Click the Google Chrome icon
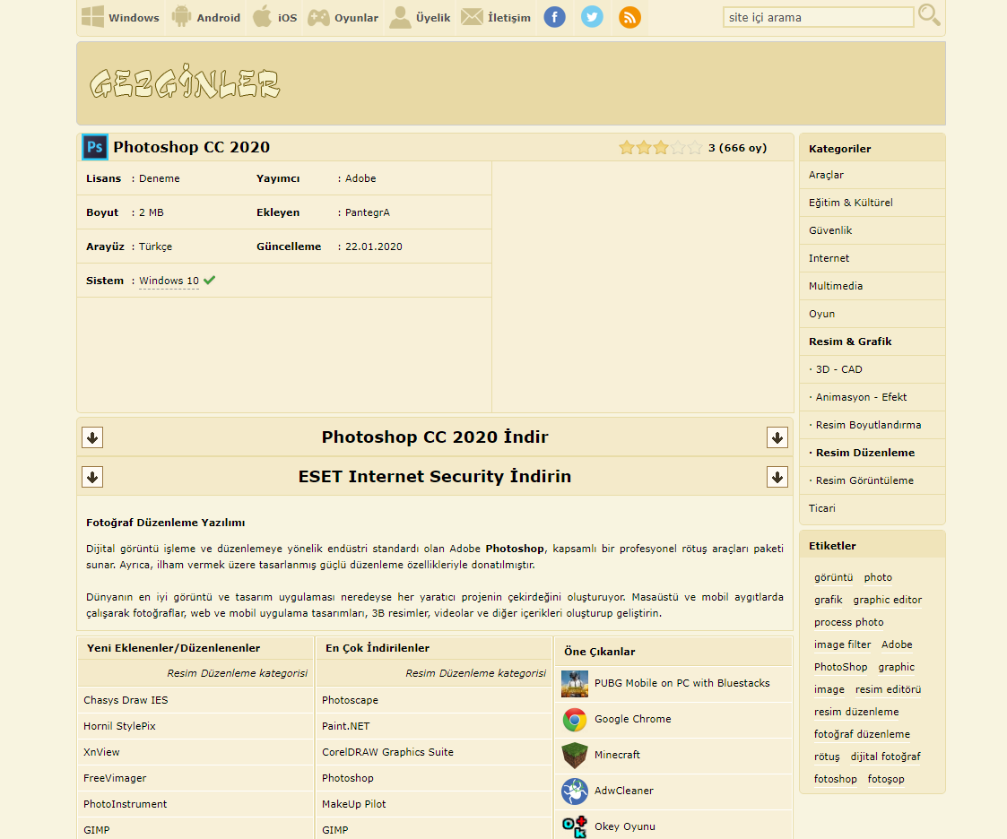The height and width of the screenshot is (839, 1007). [x=575, y=720]
